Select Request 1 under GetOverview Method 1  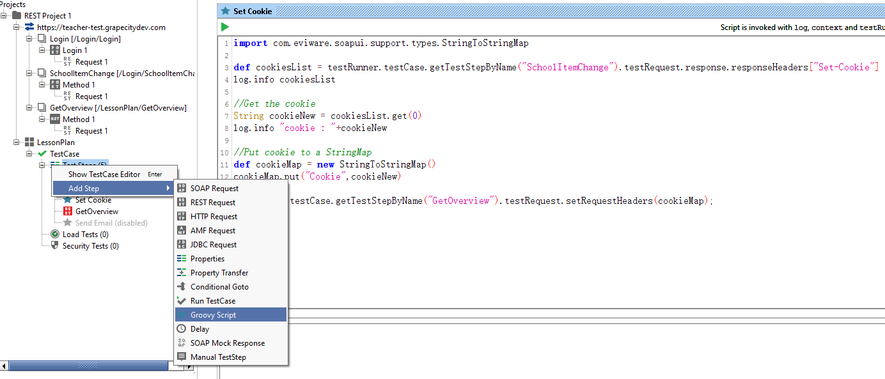[x=91, y=131]
